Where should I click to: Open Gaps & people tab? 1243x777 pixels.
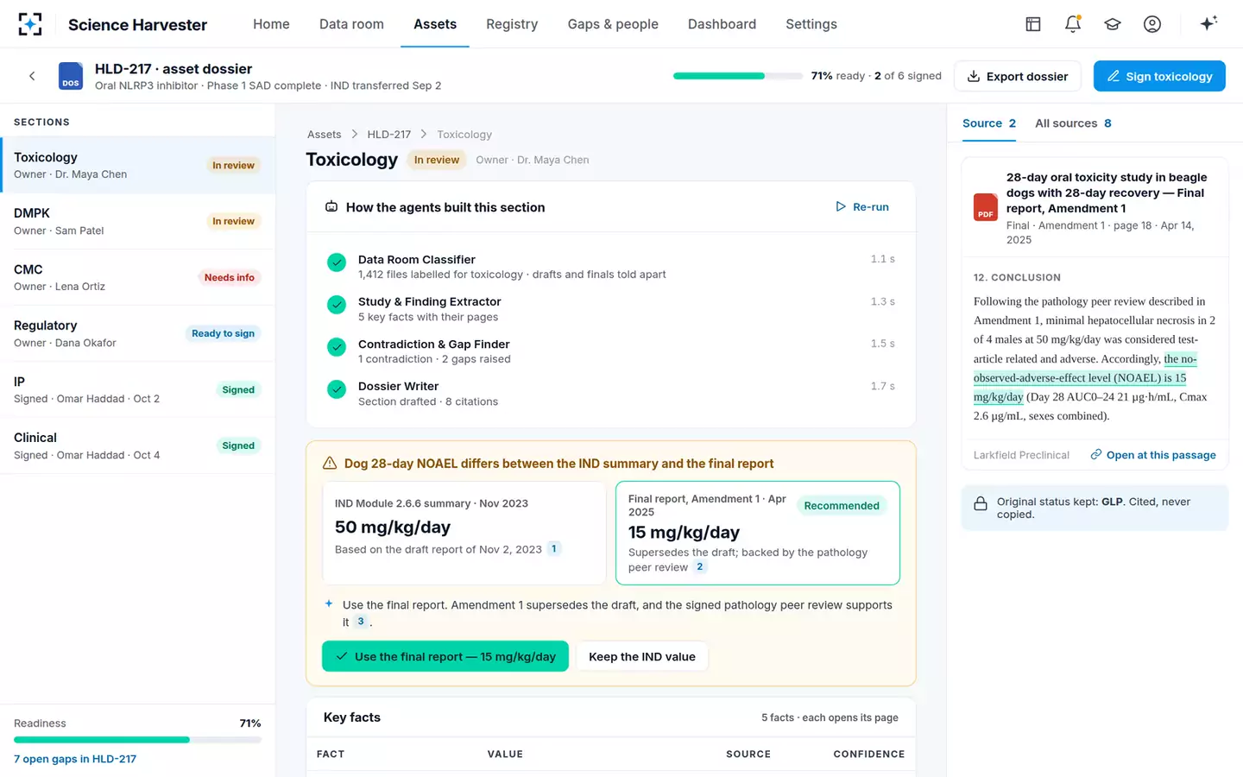(613, 24)
